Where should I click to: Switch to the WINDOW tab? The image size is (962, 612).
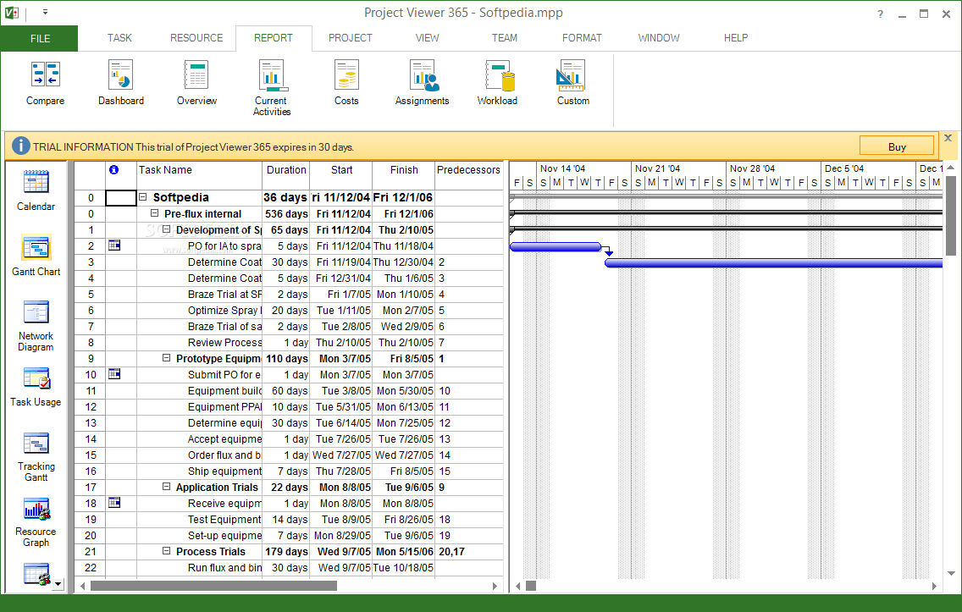pyautogui.click(x=659, y=38)
